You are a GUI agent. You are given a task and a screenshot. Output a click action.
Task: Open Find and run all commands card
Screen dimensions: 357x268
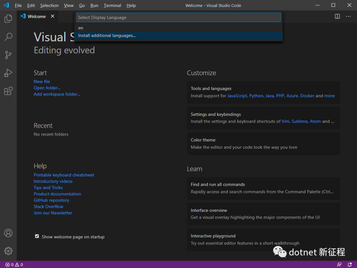point(263,188)
